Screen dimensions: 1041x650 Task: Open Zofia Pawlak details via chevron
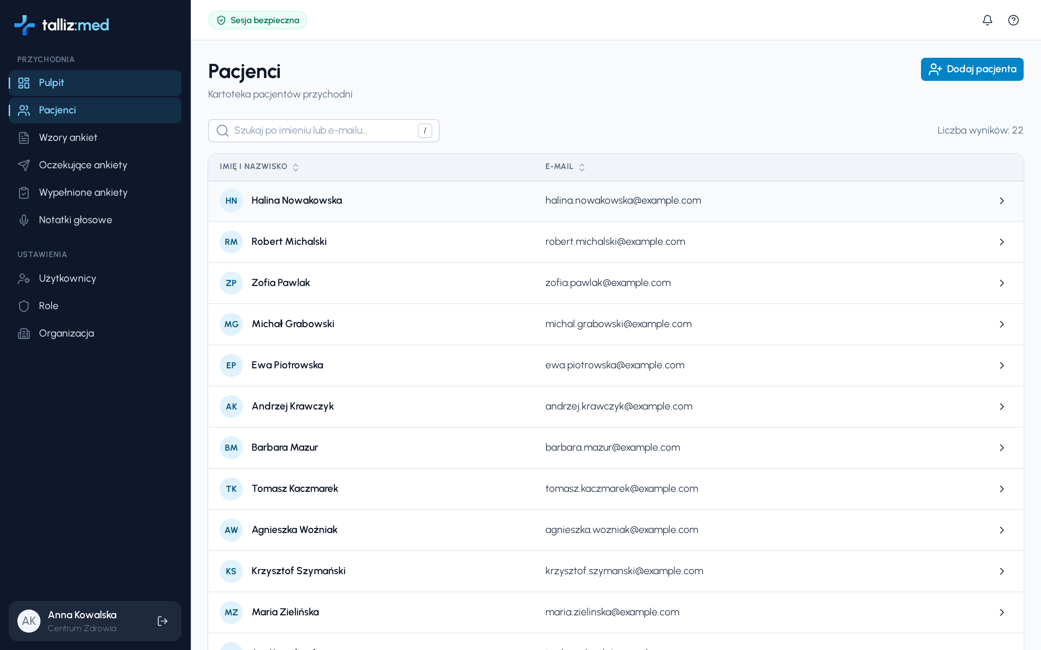tap(1002, 283)
